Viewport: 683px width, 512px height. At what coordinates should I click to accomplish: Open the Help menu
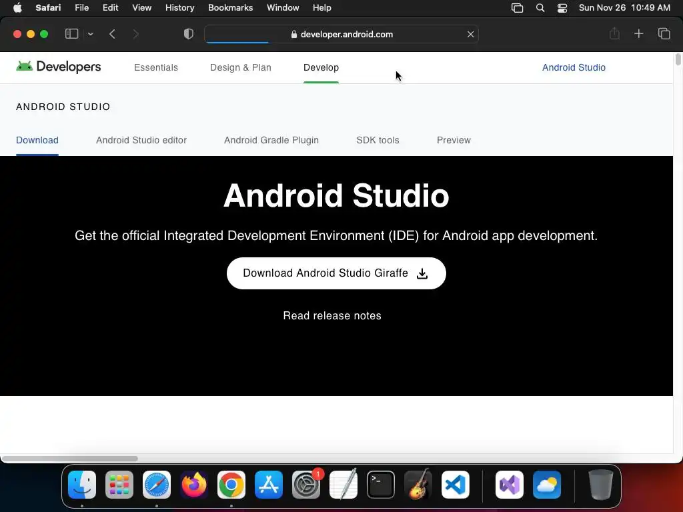(322, 8)
